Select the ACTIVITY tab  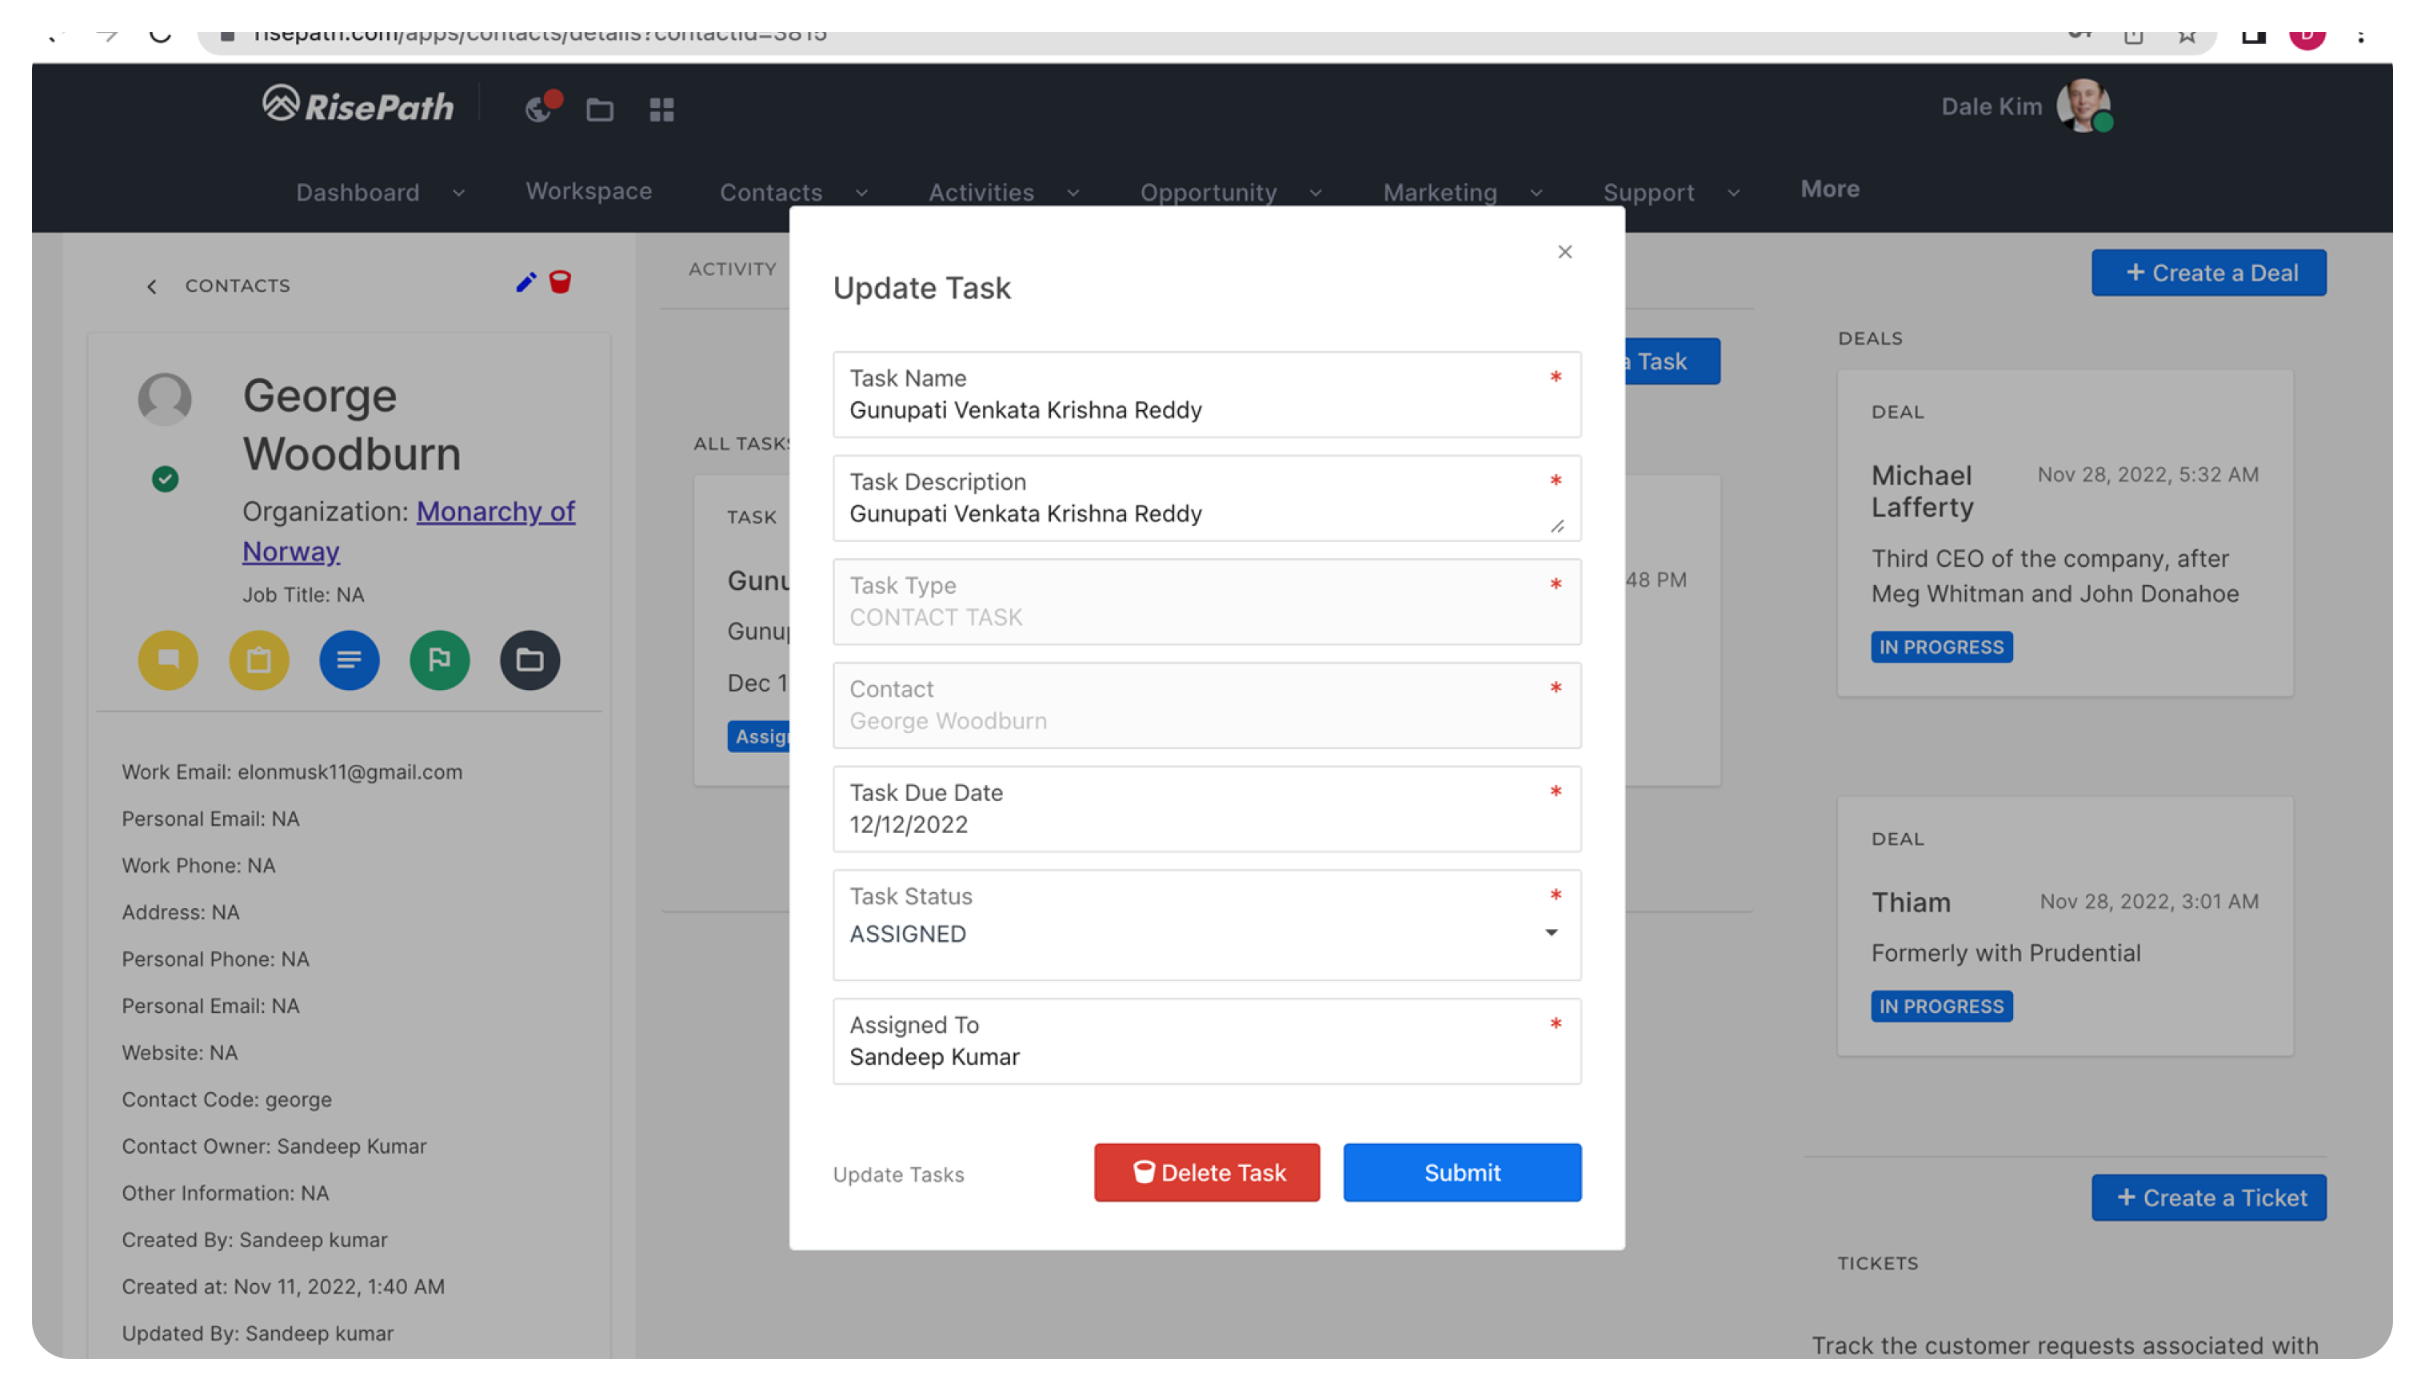[733, 269]
